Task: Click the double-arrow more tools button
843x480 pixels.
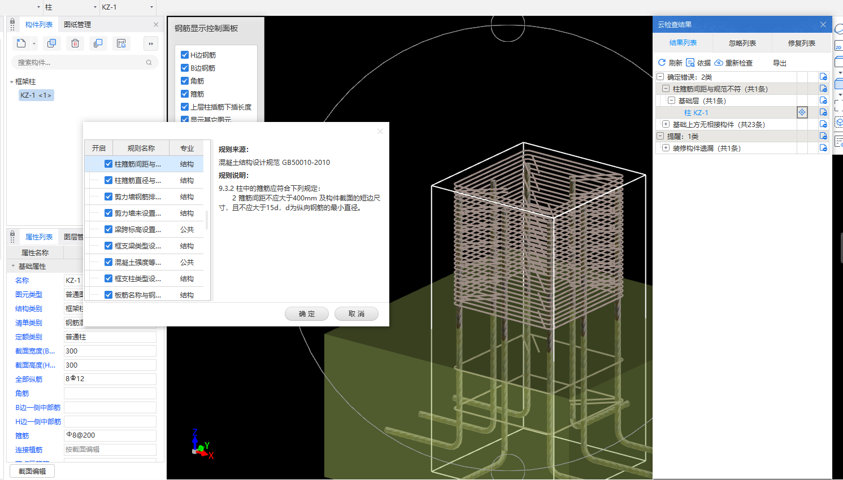Action: tap(150, 43)
